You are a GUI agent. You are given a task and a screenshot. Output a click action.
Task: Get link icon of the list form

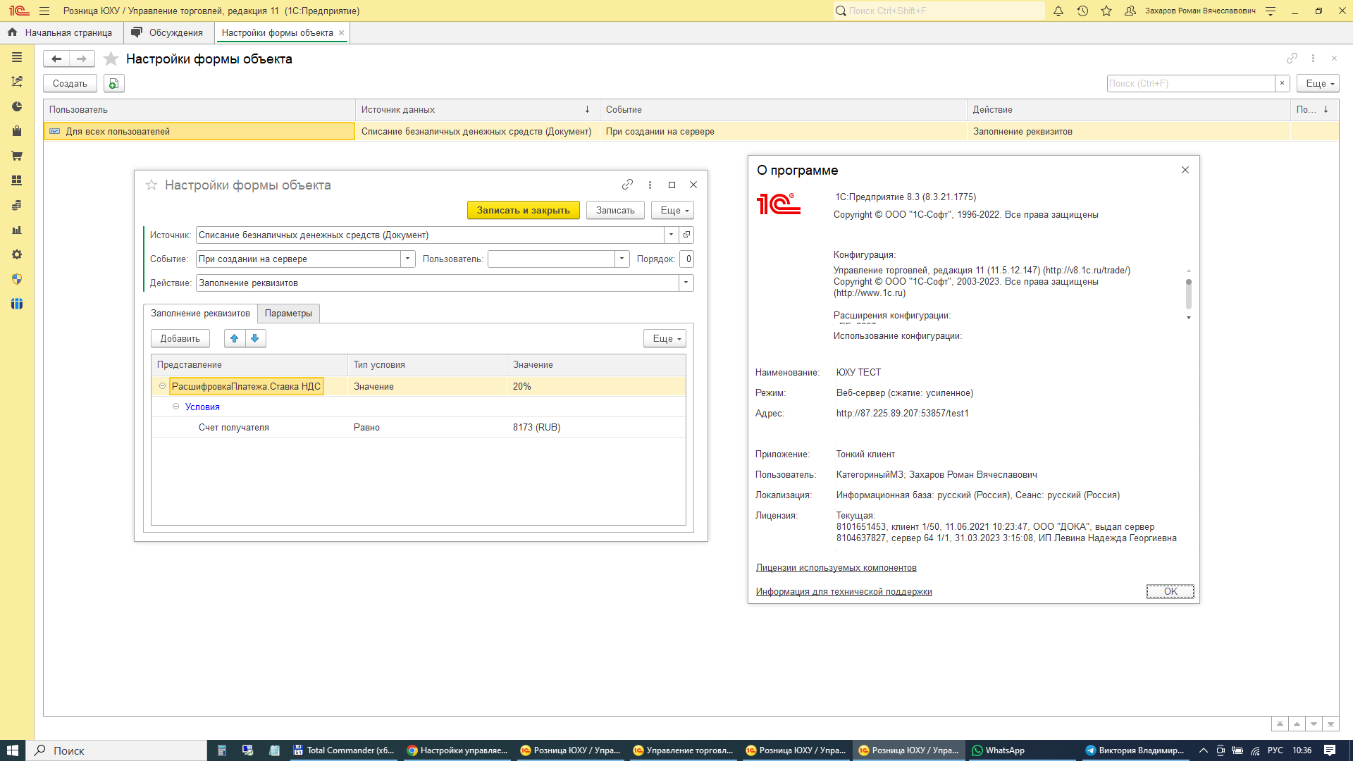point(1292,58)
